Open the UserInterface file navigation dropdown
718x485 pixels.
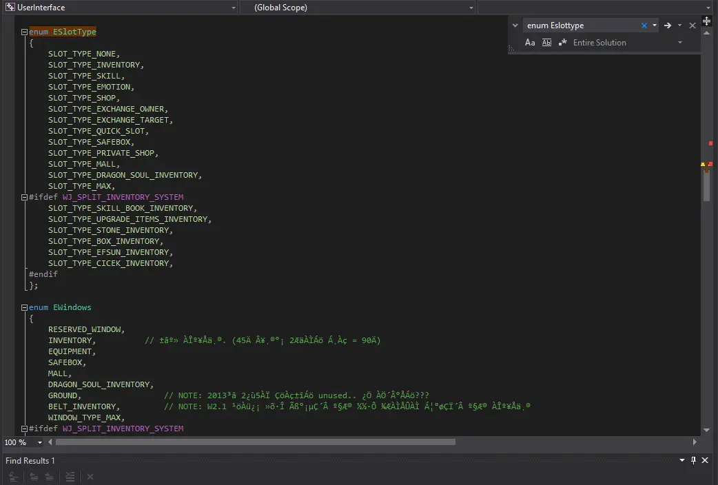click(x=234, y=8)
